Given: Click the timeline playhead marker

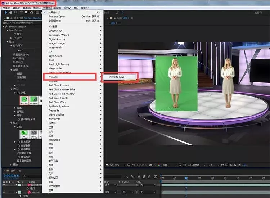Looking at the screenshot, I should tap(186, 178).
